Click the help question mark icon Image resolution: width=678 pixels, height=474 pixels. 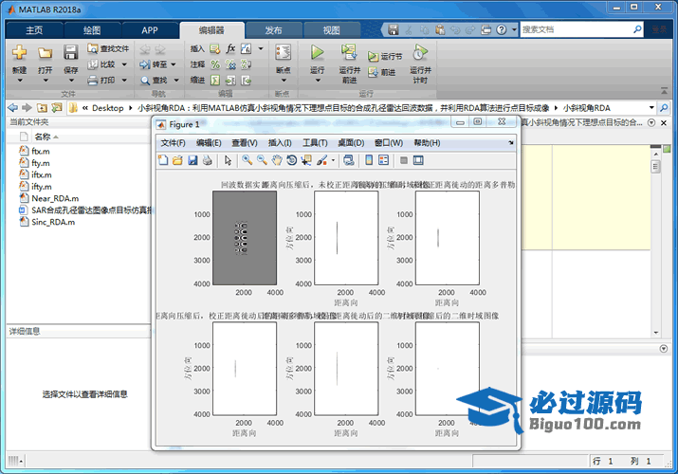click(x=501, y=29)
